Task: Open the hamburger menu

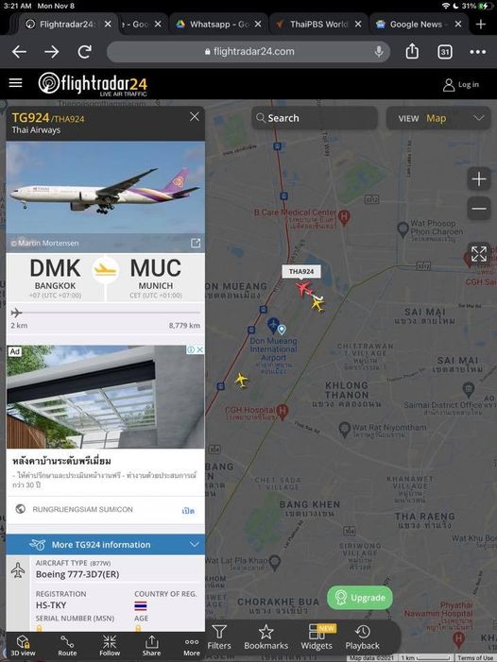Action: click(x=16, y=83)
